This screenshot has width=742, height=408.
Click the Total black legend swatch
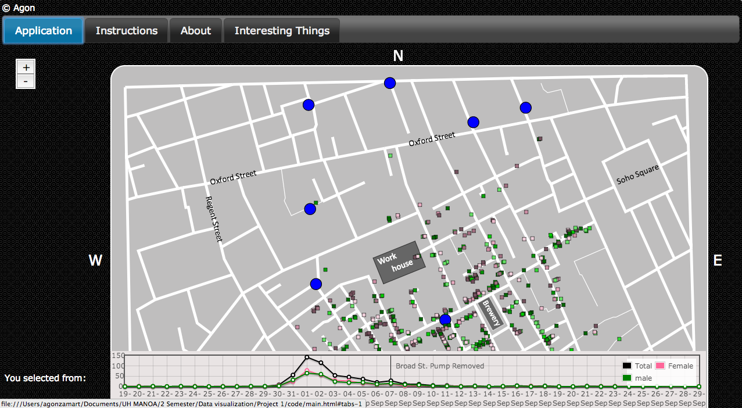pyautogui.click(x=627, y=366)
